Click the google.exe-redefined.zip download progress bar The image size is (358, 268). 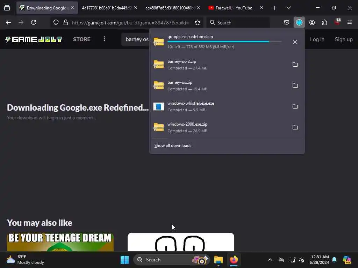click(x=225, y=42)
